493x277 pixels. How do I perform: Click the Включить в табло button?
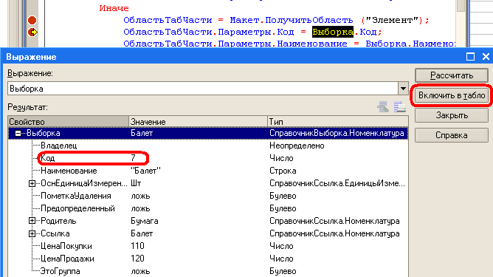pos(452,95)
